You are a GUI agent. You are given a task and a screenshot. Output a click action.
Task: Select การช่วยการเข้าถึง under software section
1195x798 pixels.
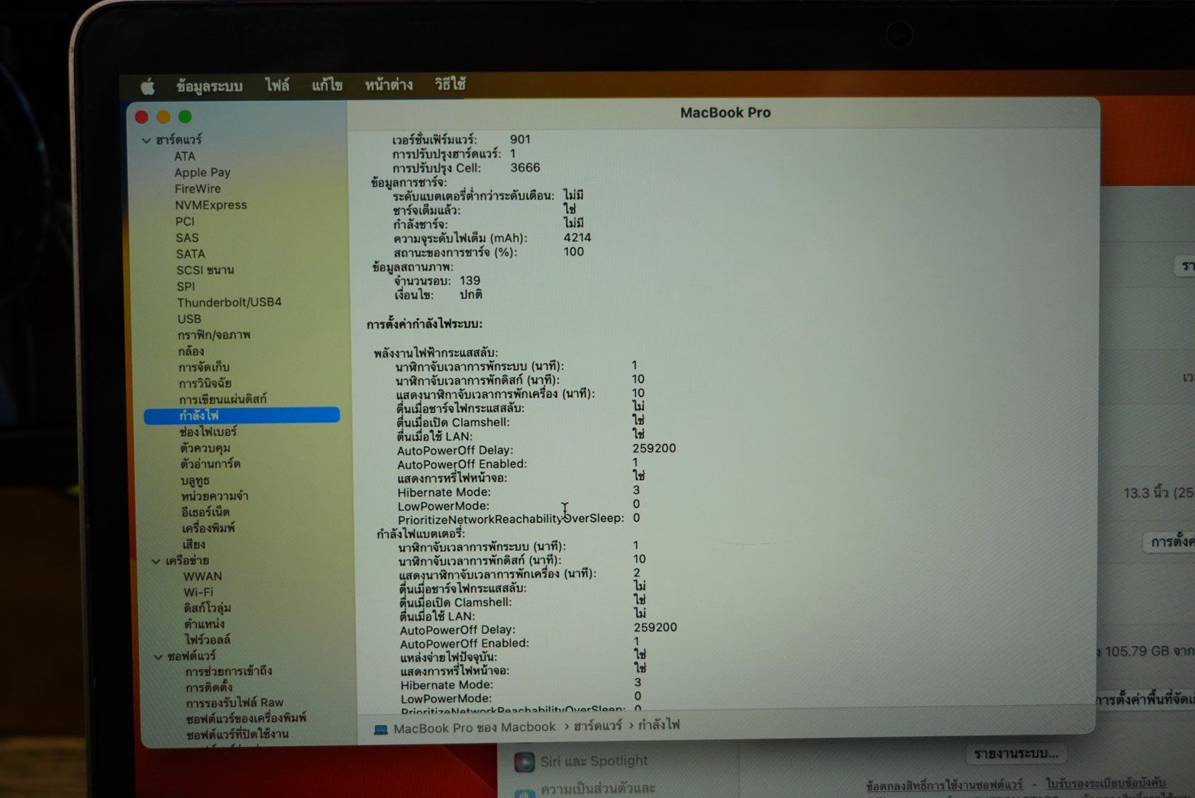click(x=228, y=672)
